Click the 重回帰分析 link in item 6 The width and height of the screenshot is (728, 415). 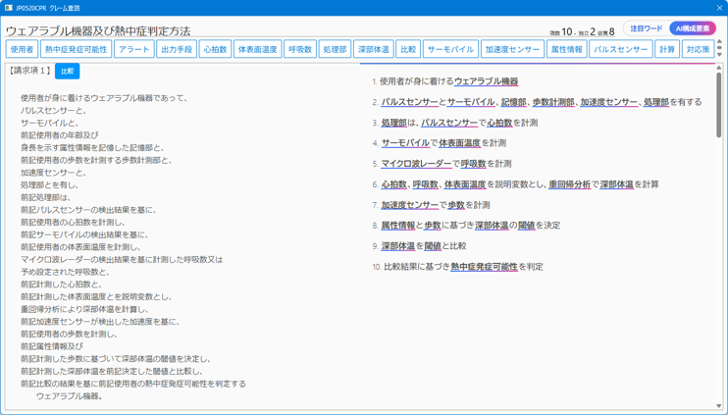coord(569,184)
